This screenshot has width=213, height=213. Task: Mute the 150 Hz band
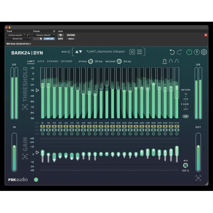tap(48, 130)
